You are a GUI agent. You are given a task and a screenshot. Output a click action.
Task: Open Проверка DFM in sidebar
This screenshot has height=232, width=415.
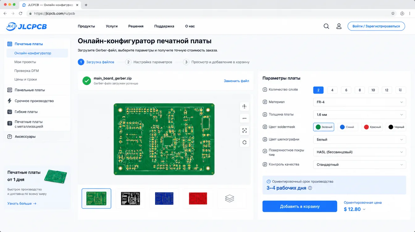27,71
